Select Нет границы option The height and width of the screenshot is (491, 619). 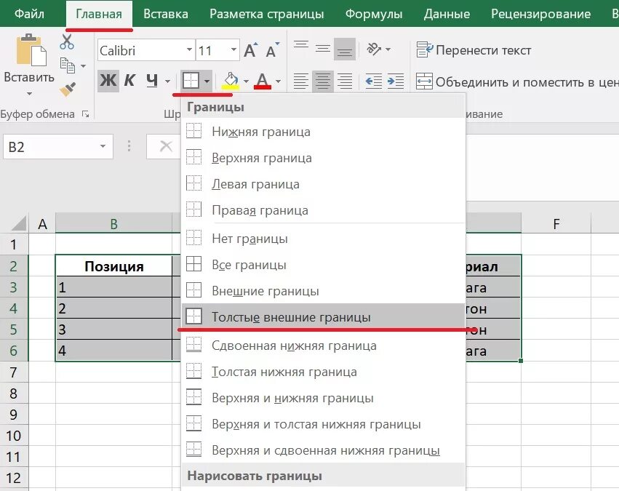click(x=323, y=239)
